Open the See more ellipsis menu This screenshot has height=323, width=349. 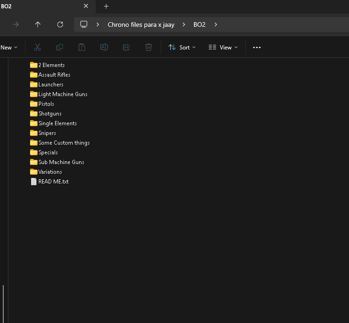coord(257,47)
